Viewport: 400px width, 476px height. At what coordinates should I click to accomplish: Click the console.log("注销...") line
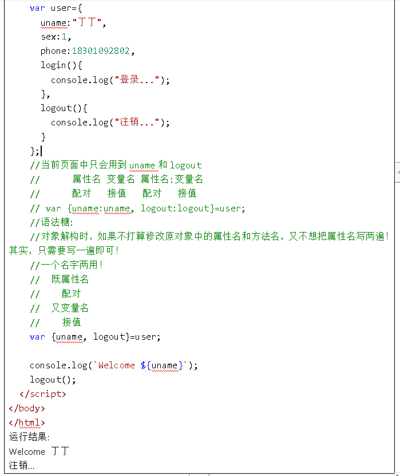110,123
